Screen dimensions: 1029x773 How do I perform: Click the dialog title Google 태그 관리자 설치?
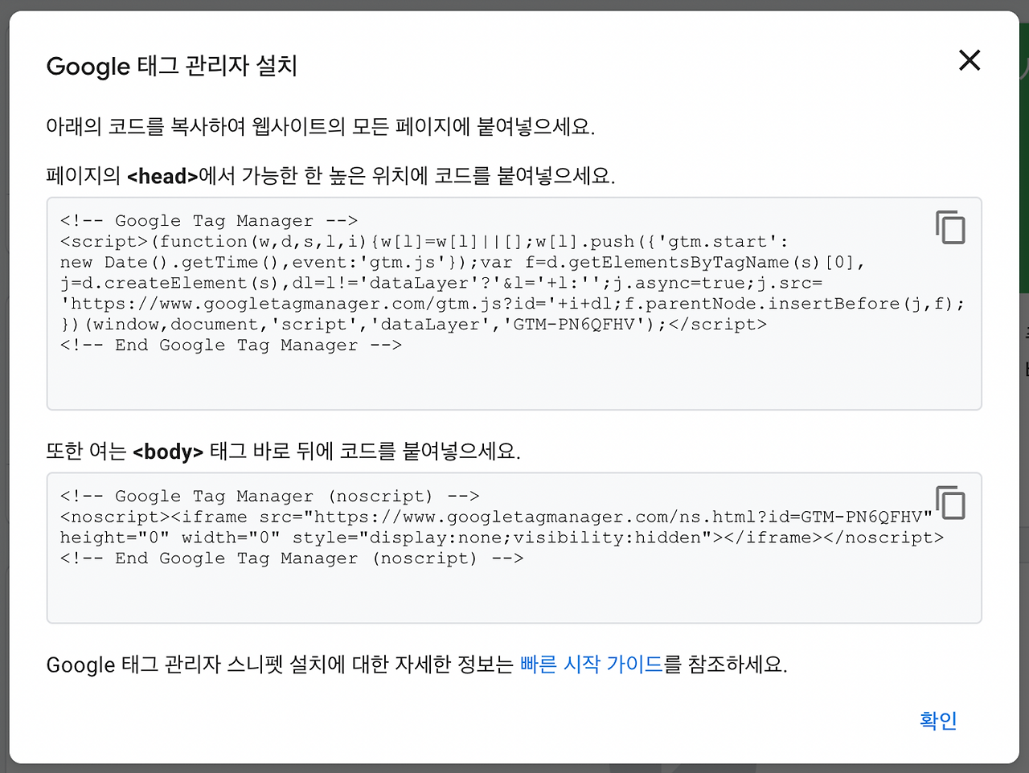[x=171, y=67]
